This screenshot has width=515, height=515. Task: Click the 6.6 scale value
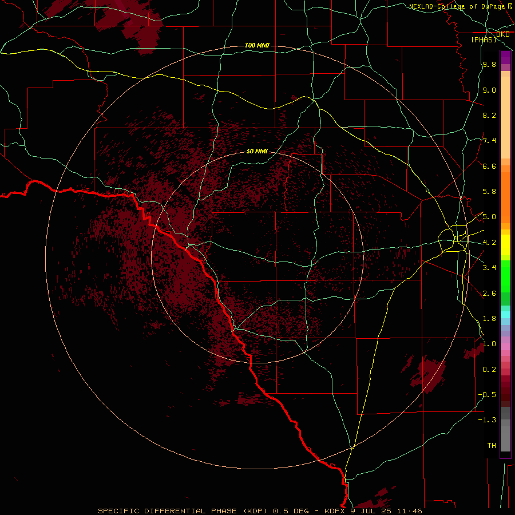(x=489, y=166)
